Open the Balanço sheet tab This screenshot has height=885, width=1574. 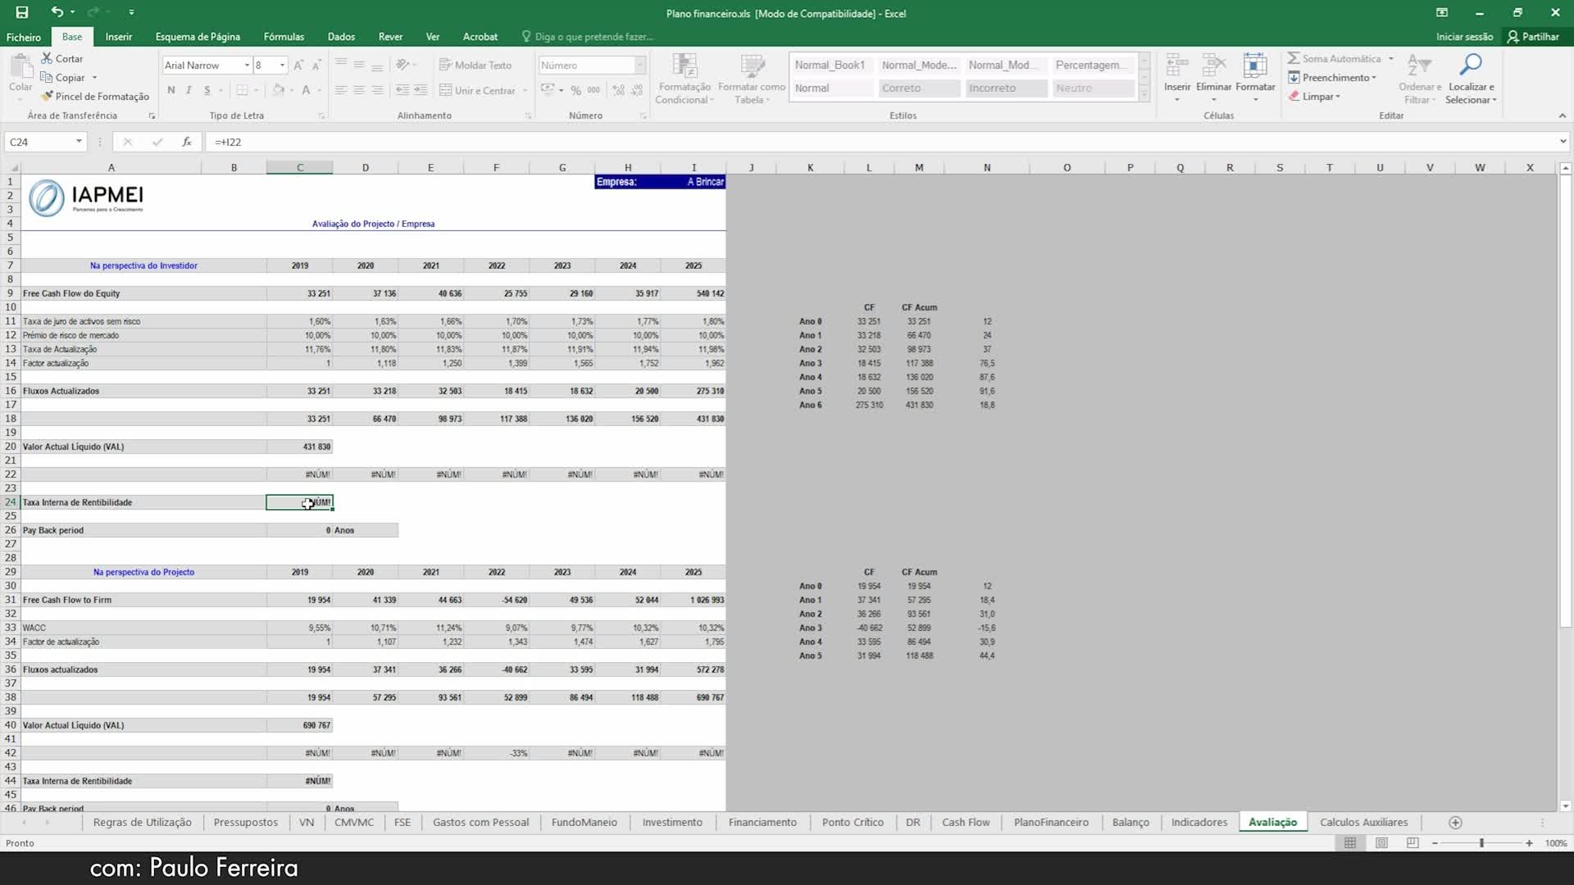click(1130, 822)
